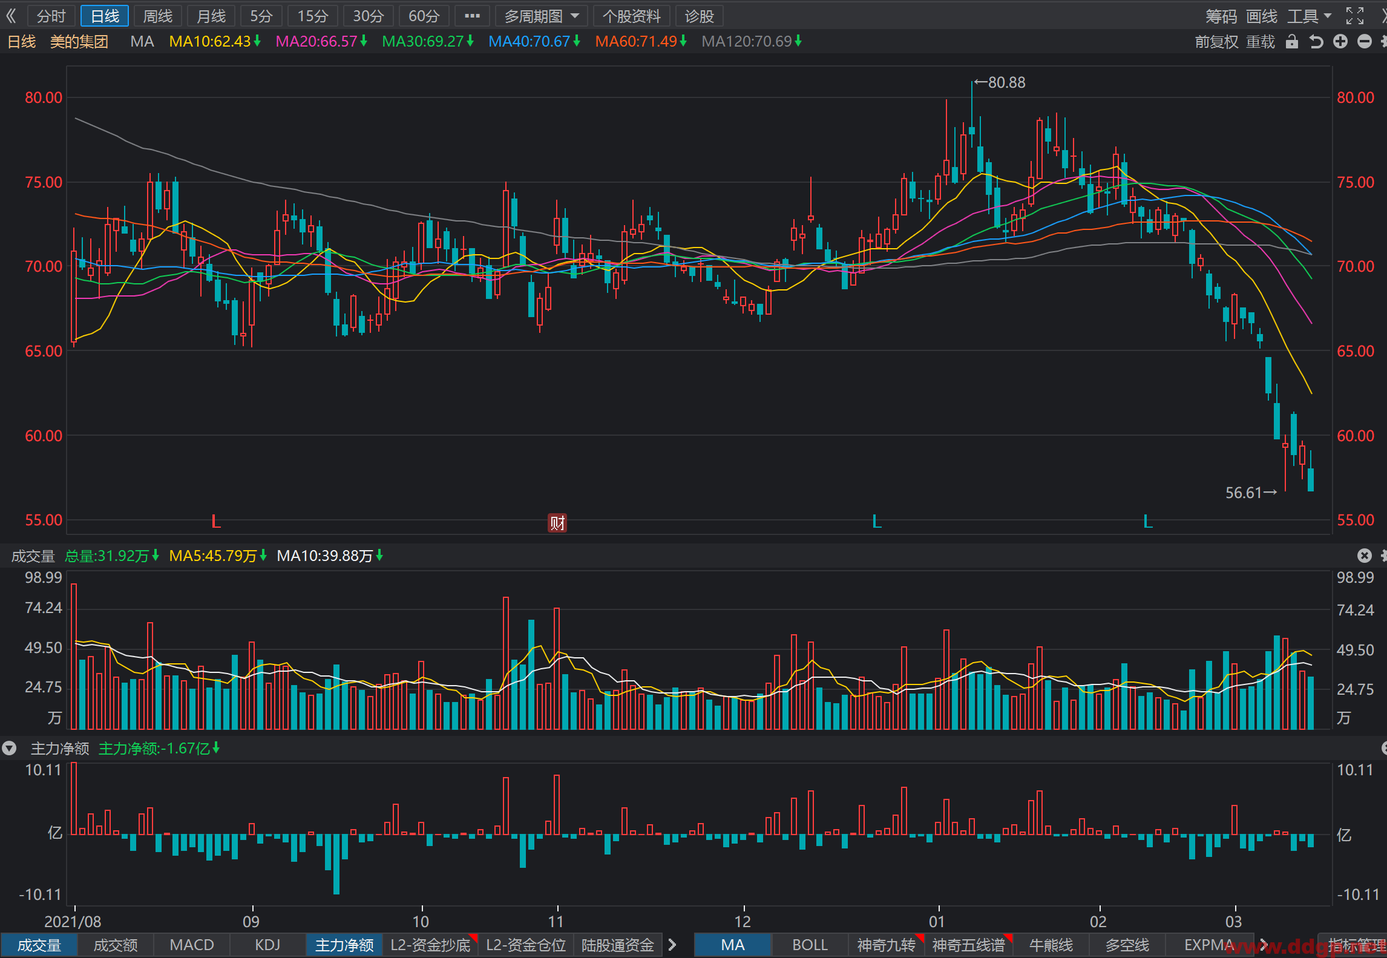
Task: Toggle the chart lock icon
Action: 1292,41
